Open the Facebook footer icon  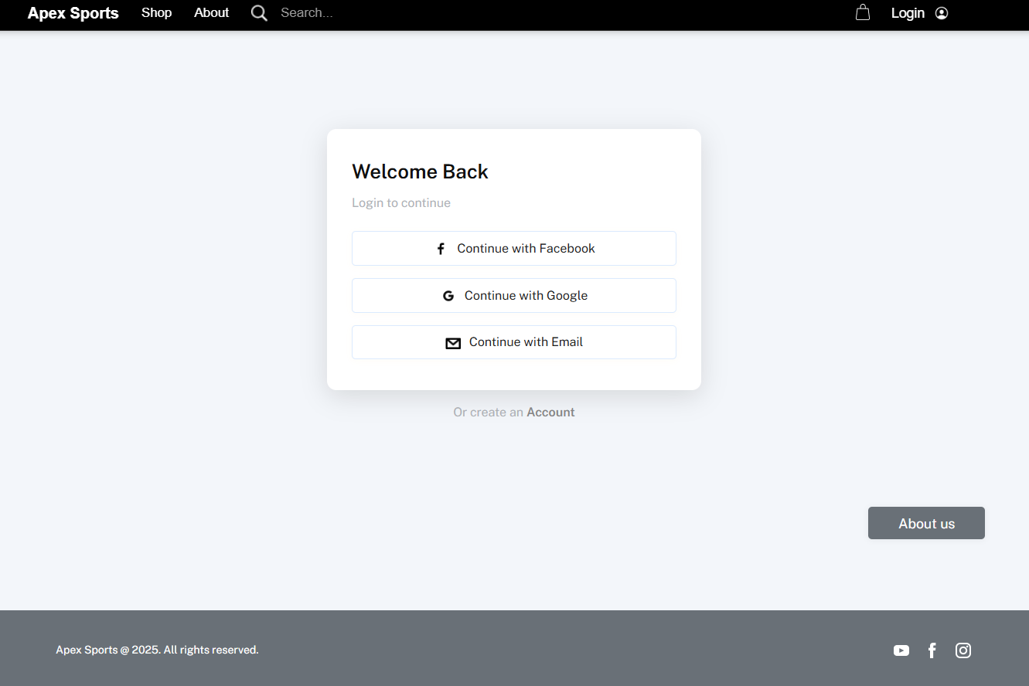[x=932, y=650]
